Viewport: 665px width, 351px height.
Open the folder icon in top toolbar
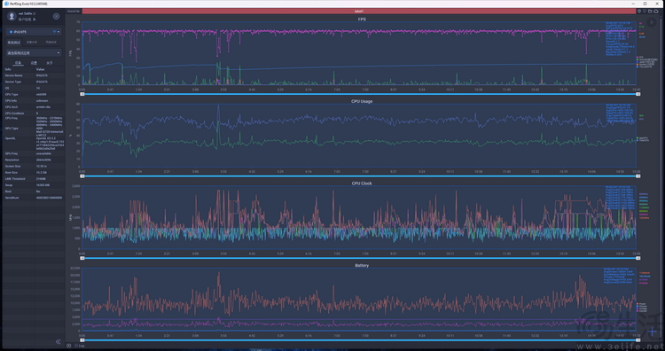[650, 12]
